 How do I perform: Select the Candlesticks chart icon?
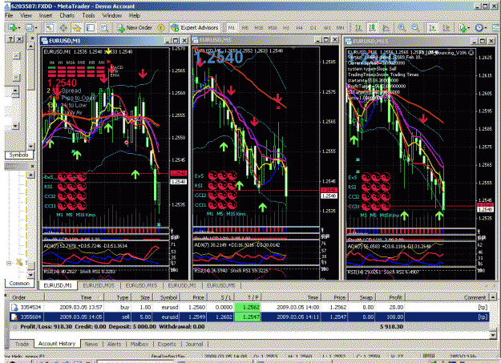(x=372, y=28)
